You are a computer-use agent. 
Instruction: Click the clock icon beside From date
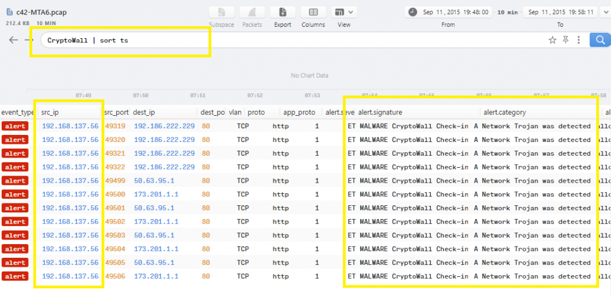coord(413,12)
